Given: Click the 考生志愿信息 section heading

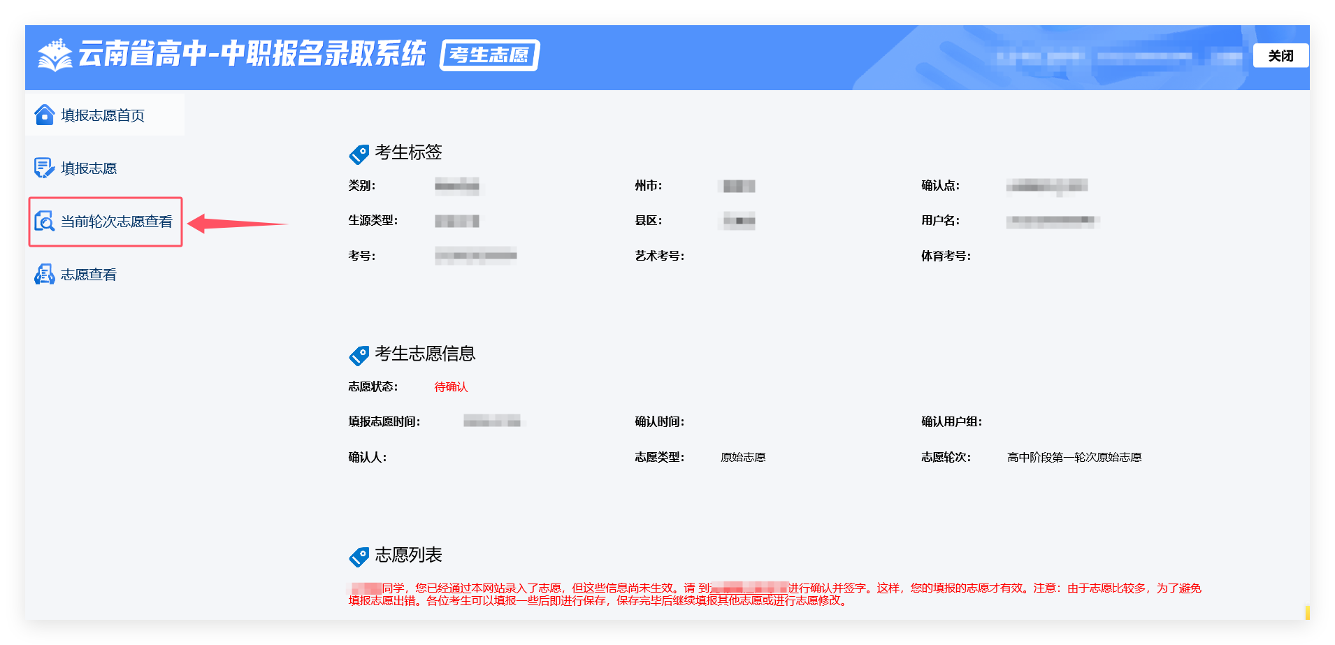Looking at the screenshot, I should tap(425, 354).
